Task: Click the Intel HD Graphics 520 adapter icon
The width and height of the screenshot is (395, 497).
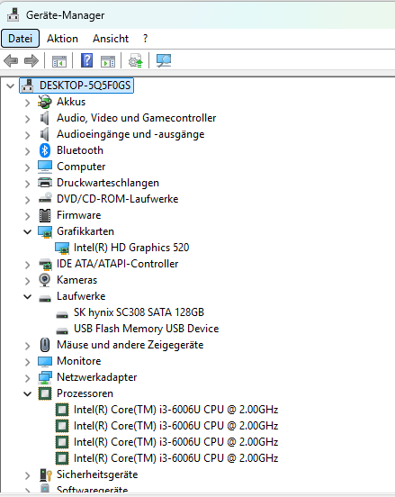Action: [62, 248]
